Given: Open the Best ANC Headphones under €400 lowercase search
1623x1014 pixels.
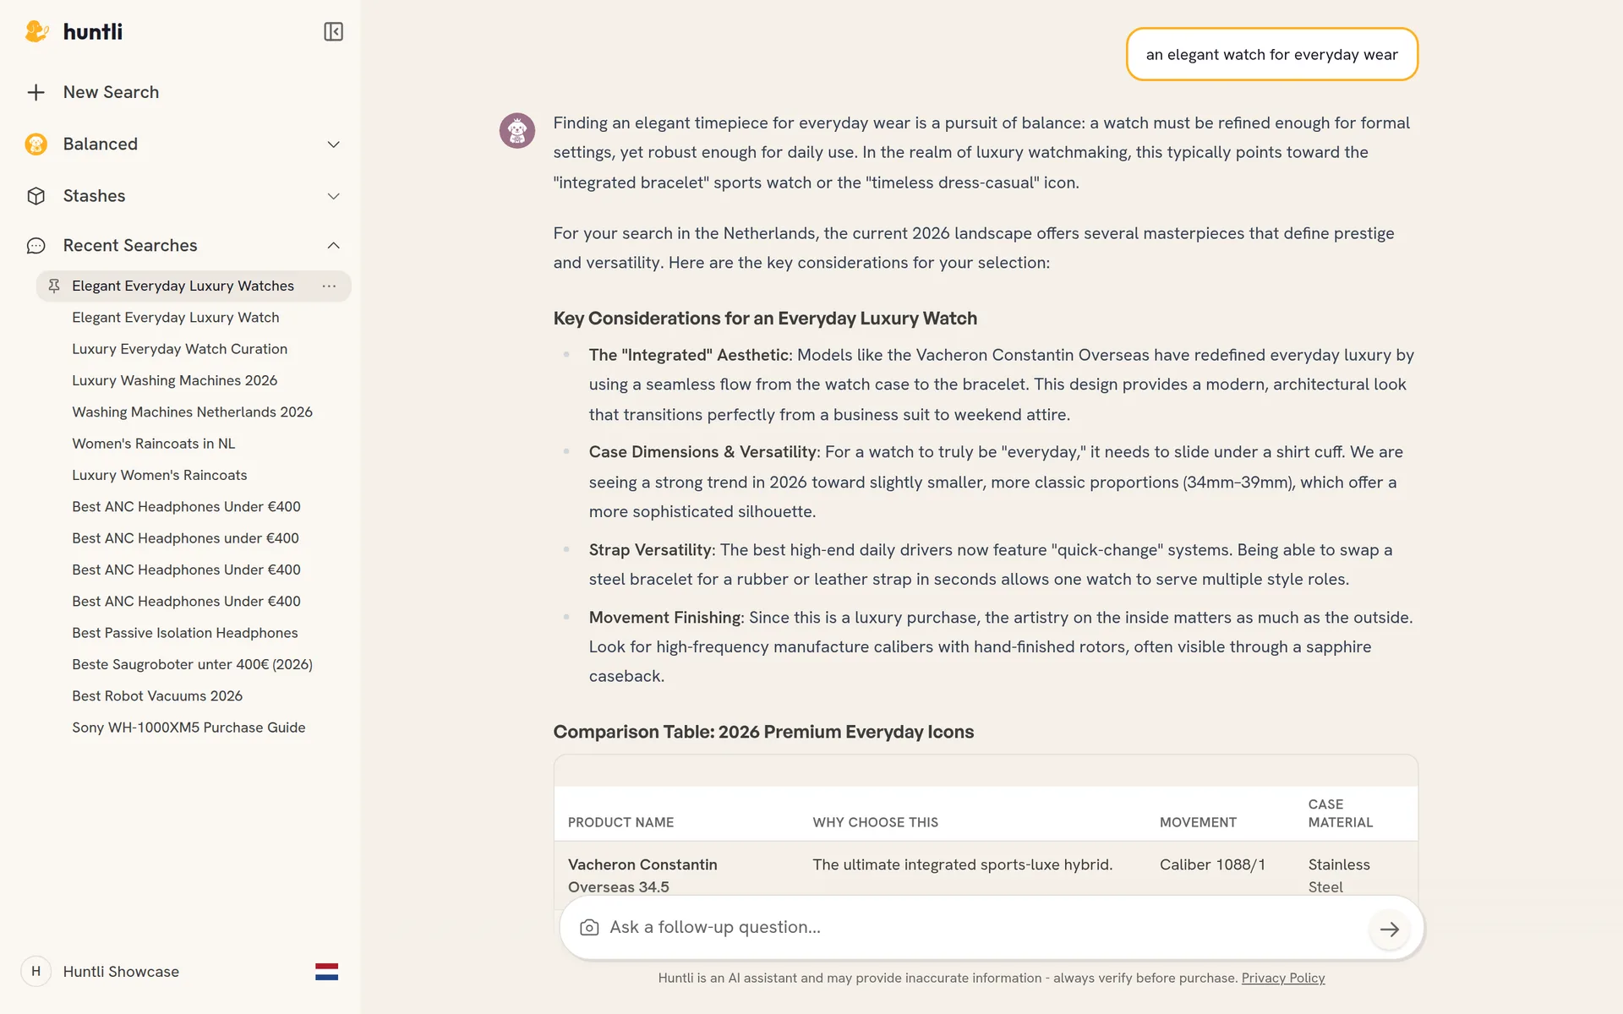Looking at the screenshot, I should pyautogui.click(x=185, y=538).
